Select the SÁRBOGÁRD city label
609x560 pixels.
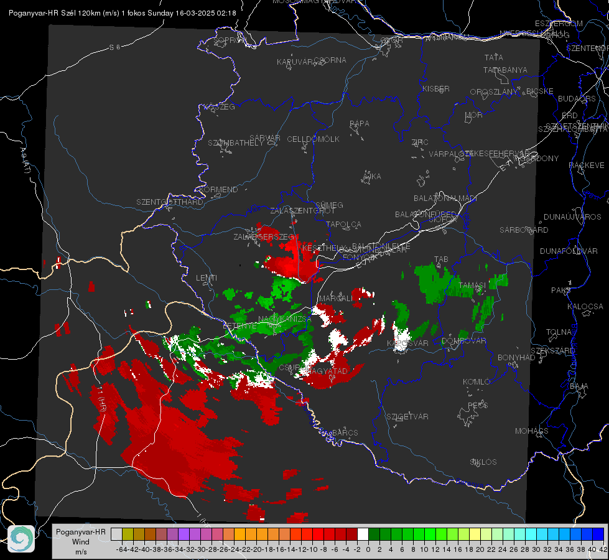click(x=524, y=230)
